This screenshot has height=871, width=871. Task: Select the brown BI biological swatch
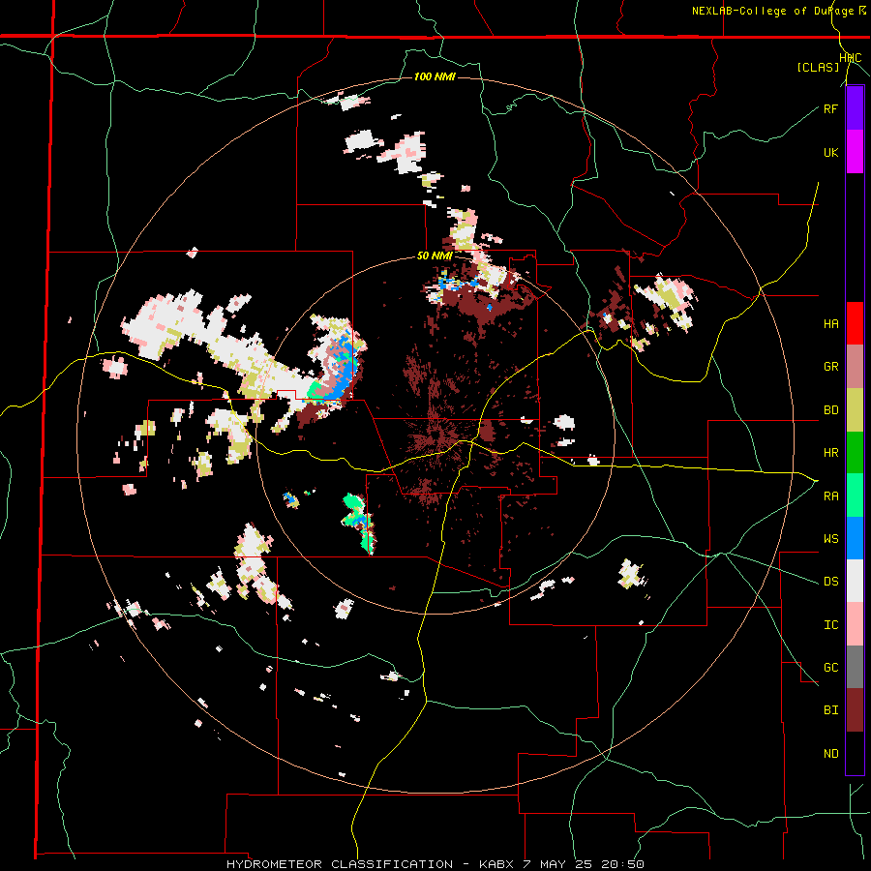pyautogui.click(x=855, y=710)
